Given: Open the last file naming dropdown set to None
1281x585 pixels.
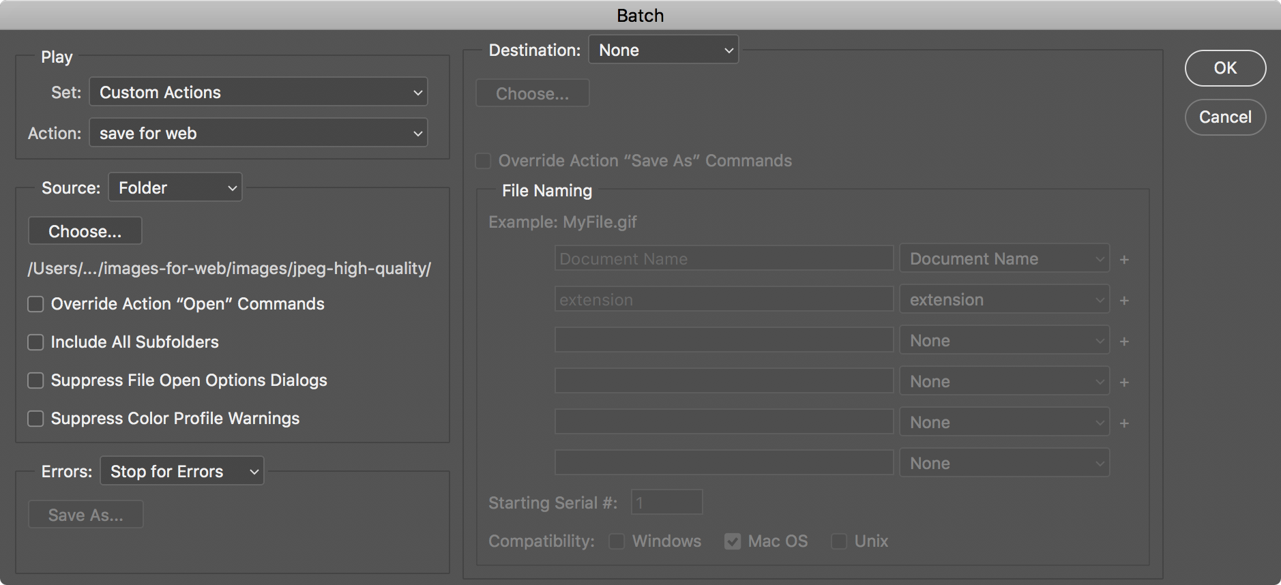Looking at the screenshot, I should click(1005, 463).
